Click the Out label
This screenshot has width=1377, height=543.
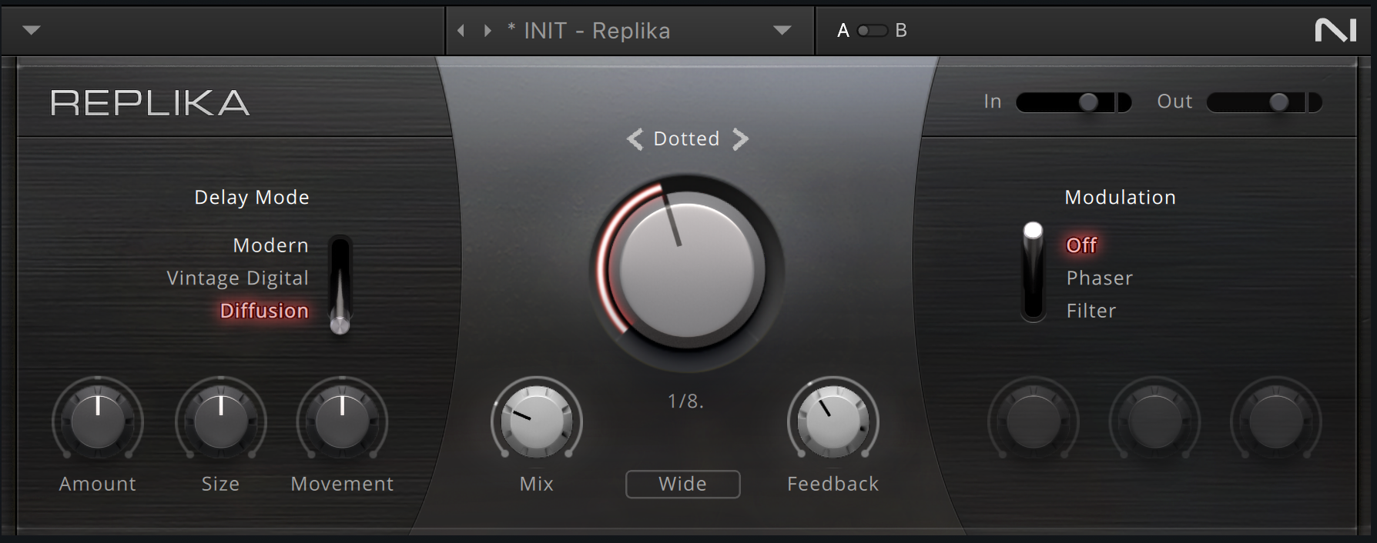(x=1174, y=102)
